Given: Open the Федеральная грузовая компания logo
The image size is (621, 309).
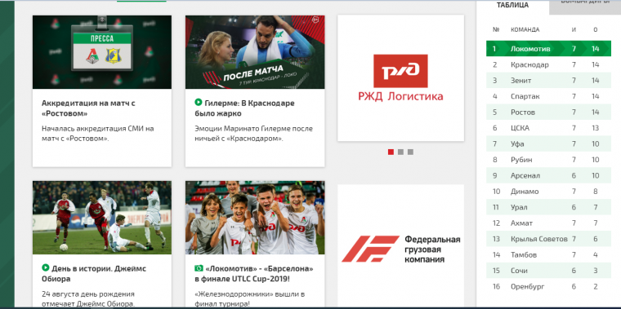Looking at the screenshot, I should pyautogui.click(x=400, y=249).
